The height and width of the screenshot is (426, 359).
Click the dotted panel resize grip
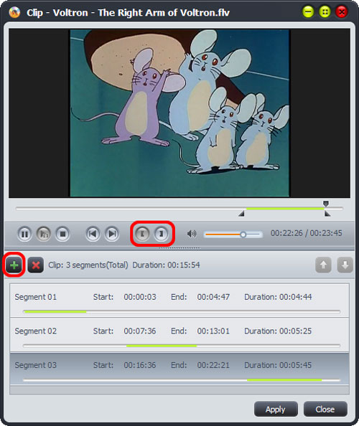(179, 247)
